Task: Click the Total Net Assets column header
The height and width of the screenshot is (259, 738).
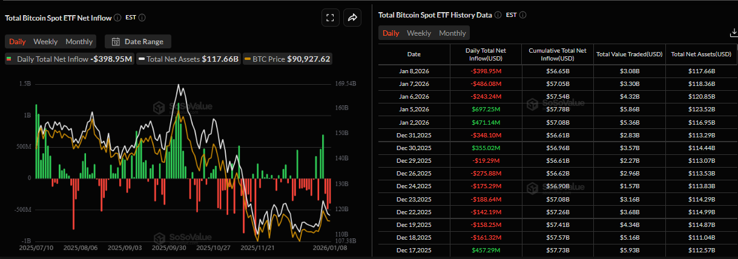Action: coord(702,54)
